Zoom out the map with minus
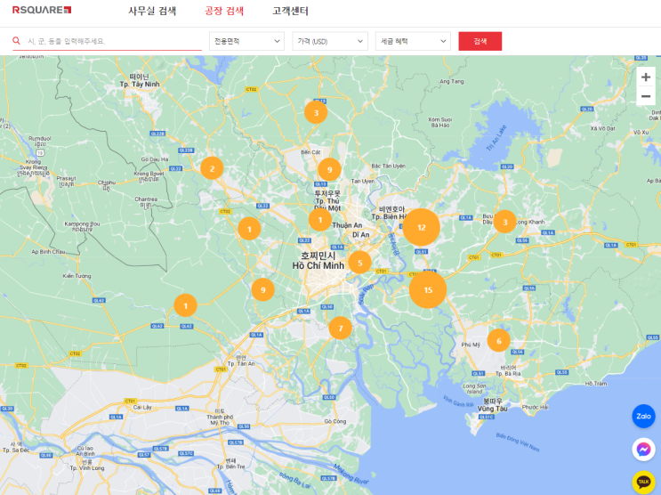This screenshot has height=495, width=661. point(645,96)
